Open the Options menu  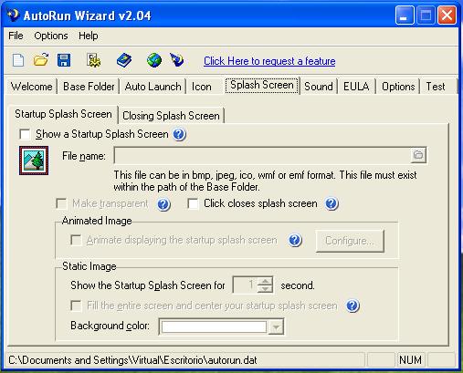coord(51,36)
